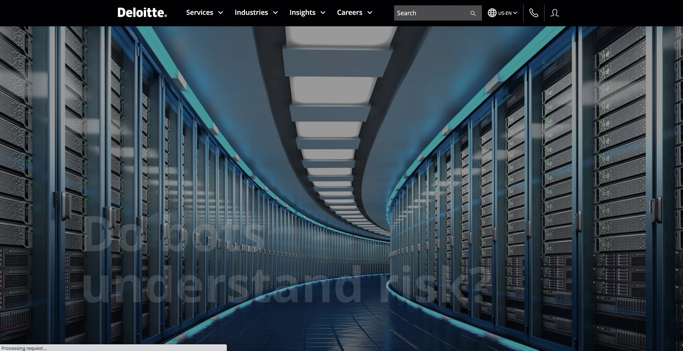Click the US-EN site selector text
The width and height of the screenshot is (683, 351).
click(x=504, y=13)
